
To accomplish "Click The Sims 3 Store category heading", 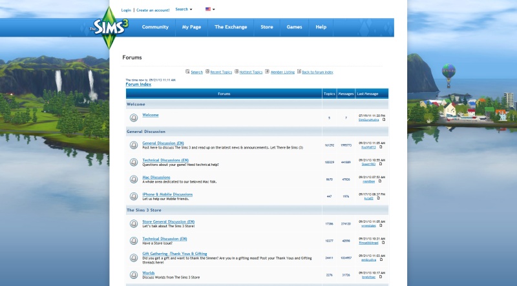I will 144,210.
